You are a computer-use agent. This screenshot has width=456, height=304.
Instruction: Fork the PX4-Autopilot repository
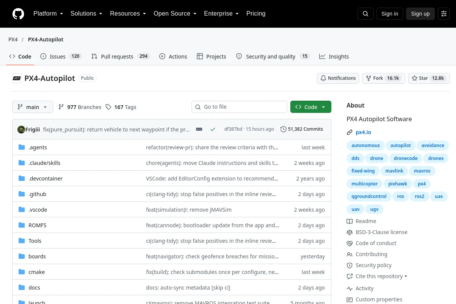[x=383, y=78]
